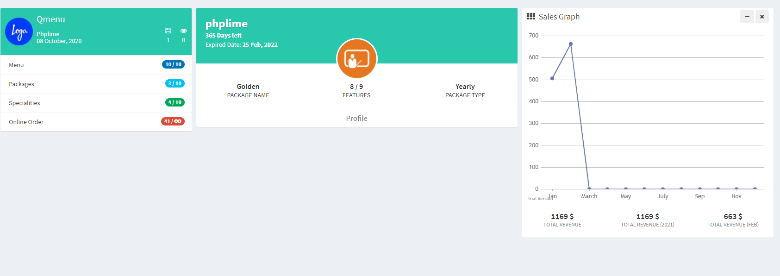Click the grid icon beside Sales Graph

[x=531, y=16]
